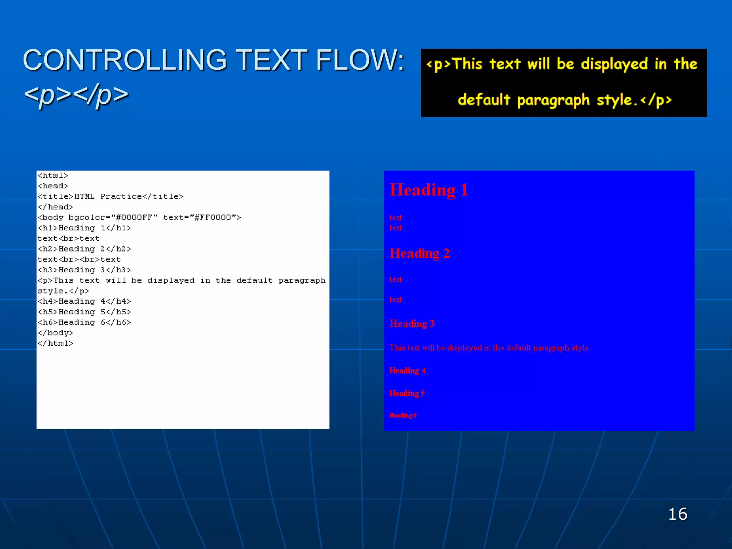732x549 pixels.
Task: Click the '</html>' code line
Action: coord(55,343)
